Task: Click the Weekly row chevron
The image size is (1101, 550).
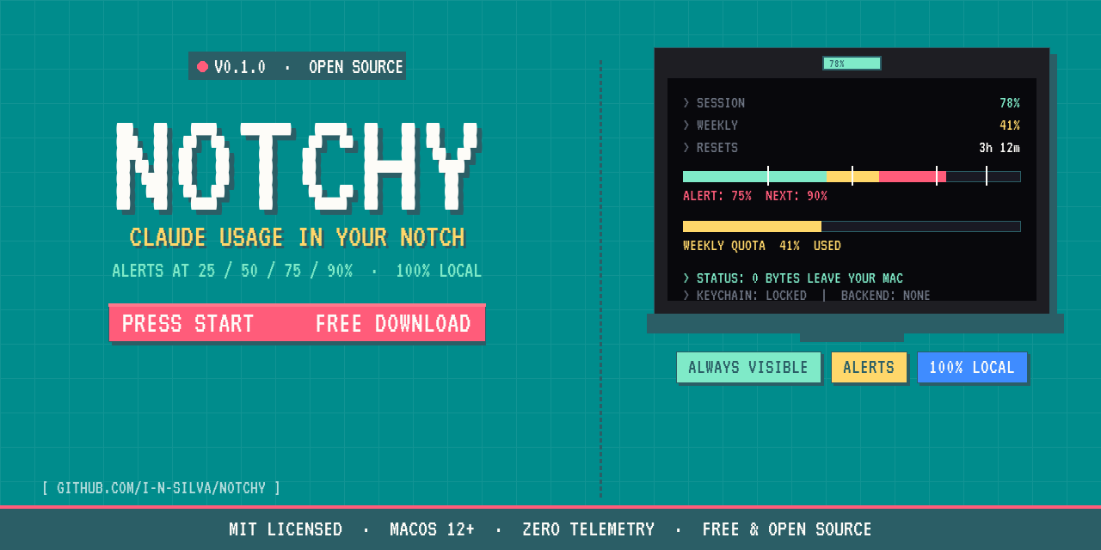Action: pyautogui.click(x=686, y=125)
